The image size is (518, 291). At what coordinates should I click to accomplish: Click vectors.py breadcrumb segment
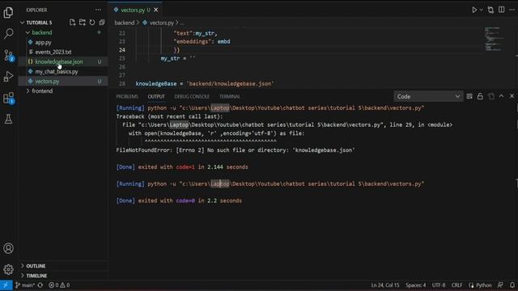point(162,23)
